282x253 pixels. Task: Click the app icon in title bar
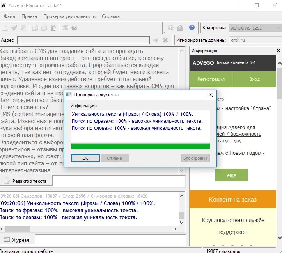pos(4,5)
